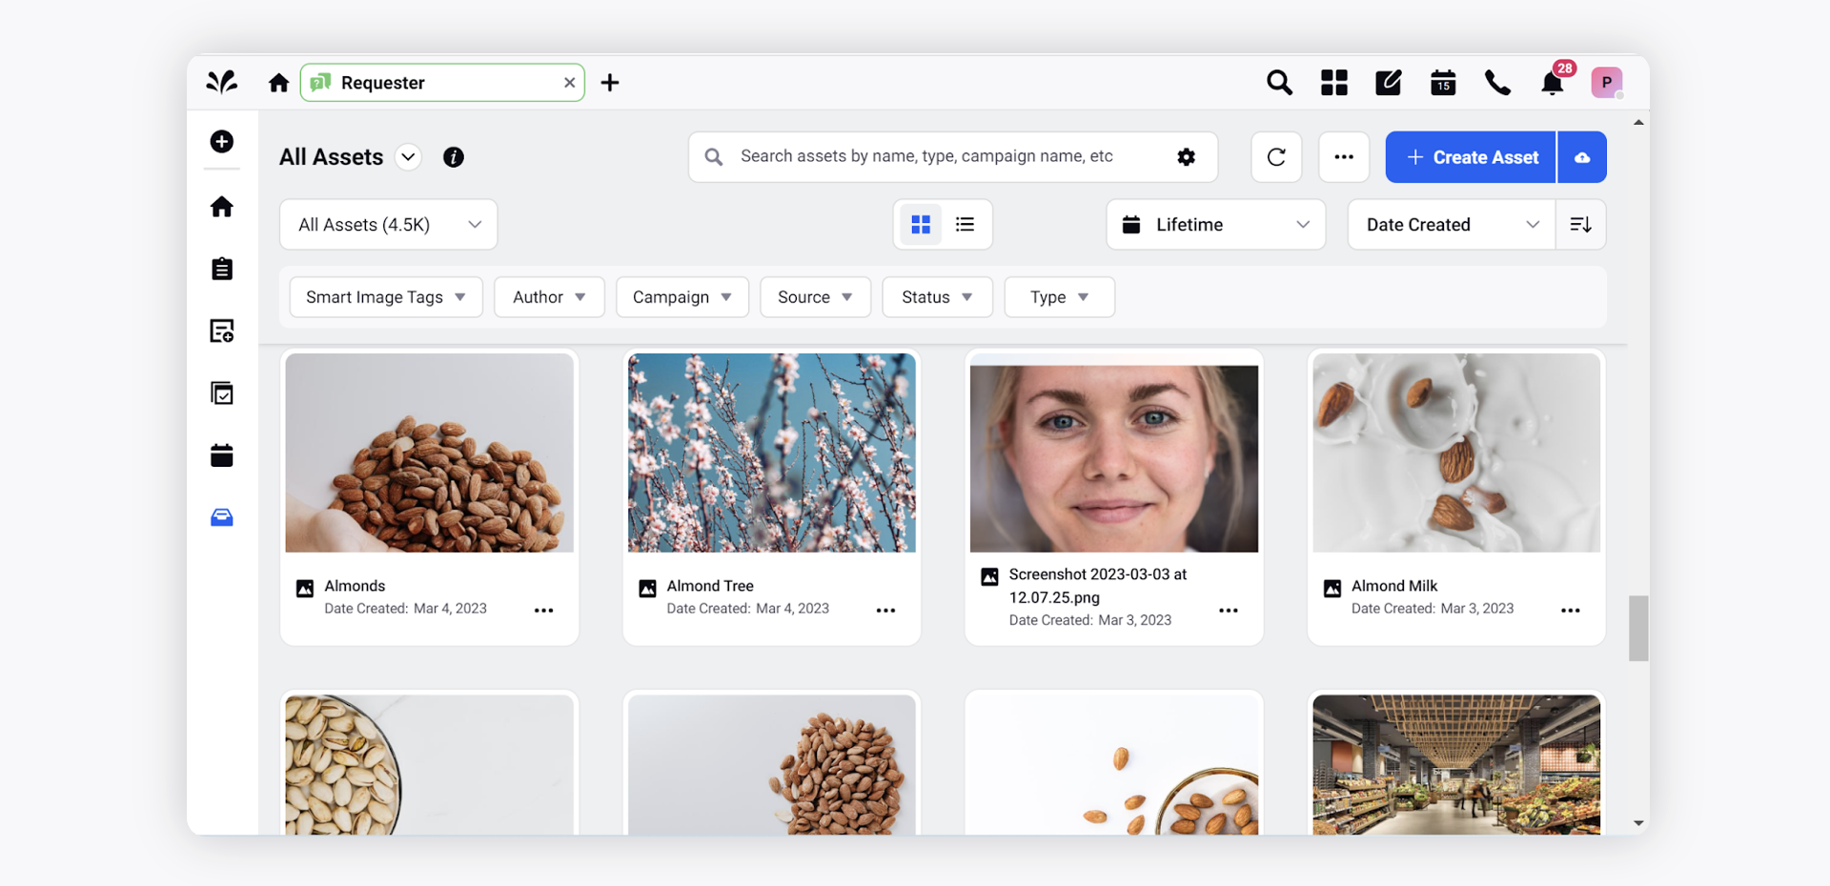
Task: Open sidebar form-with-plus request icon
Action: (222, 331)
